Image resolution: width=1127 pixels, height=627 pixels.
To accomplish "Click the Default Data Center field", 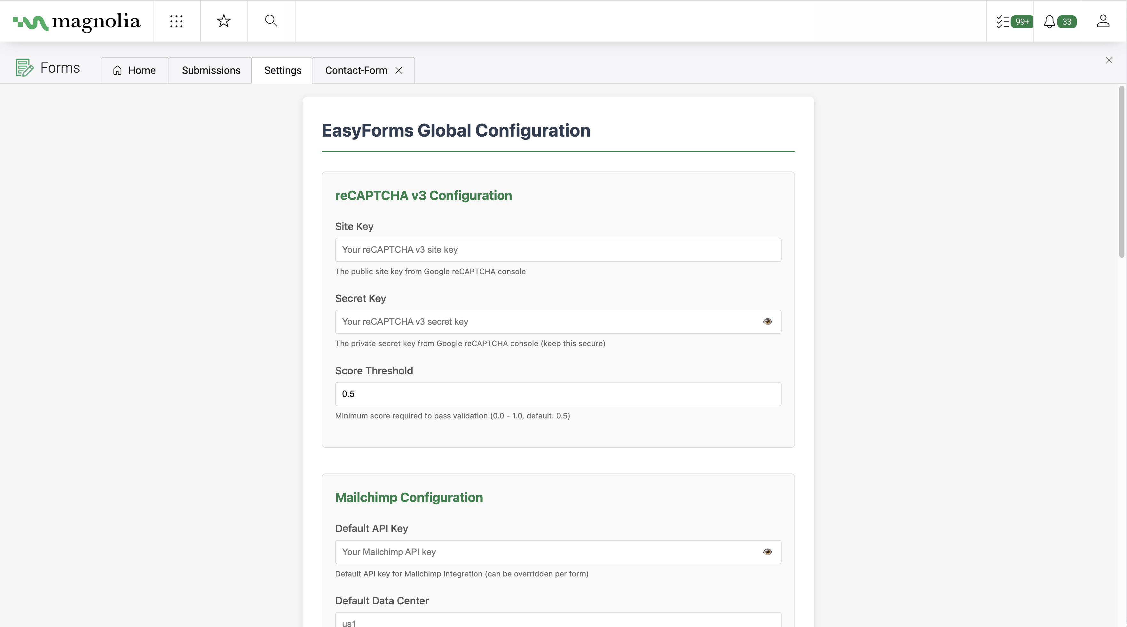I will 558,621.
